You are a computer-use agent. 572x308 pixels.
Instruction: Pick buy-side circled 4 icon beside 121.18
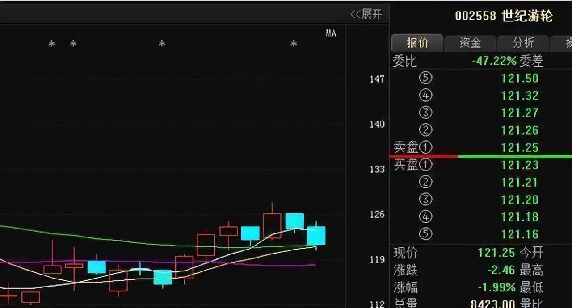(x=425, y=217)
